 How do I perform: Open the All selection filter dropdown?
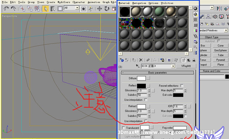77,8
